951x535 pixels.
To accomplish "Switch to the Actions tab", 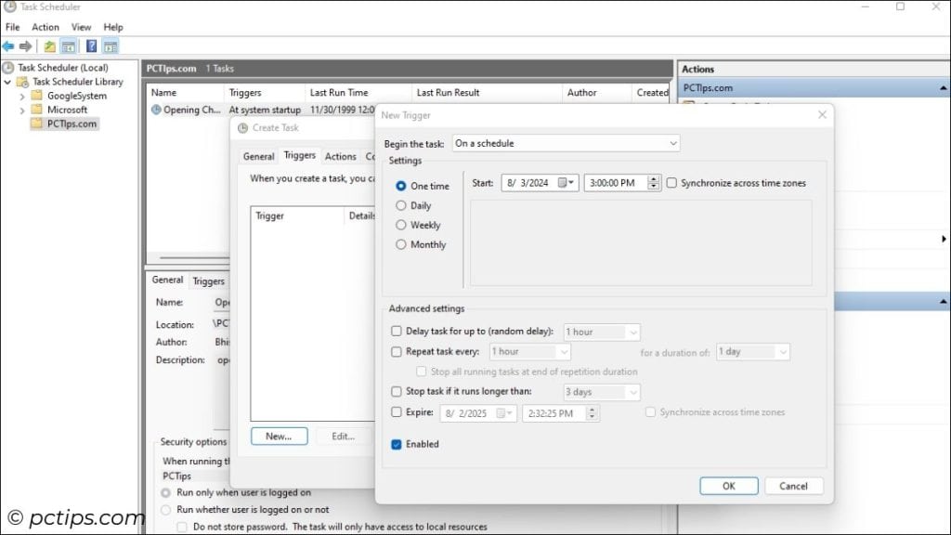I will [340, 156].
